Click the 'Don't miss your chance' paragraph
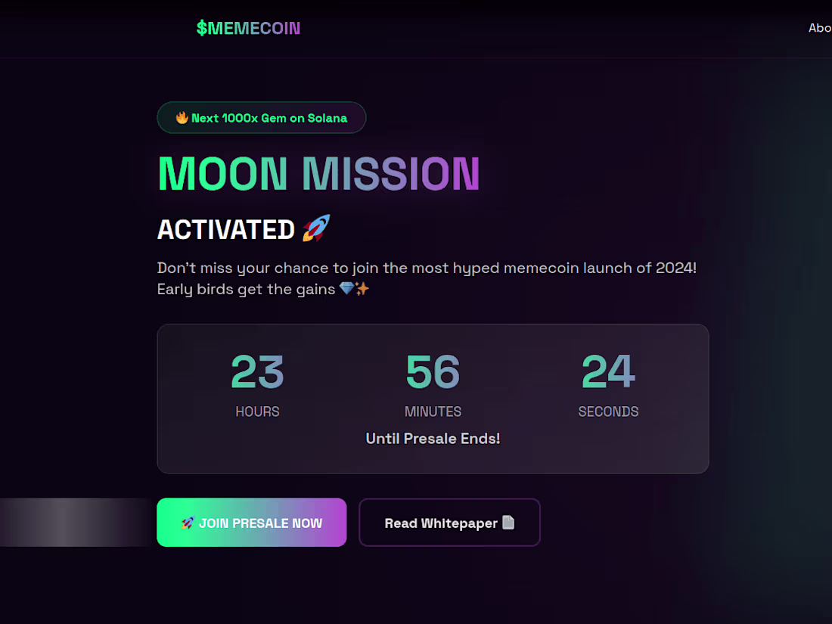This screenshot has width=832, height=624. [x=427, y=269]
